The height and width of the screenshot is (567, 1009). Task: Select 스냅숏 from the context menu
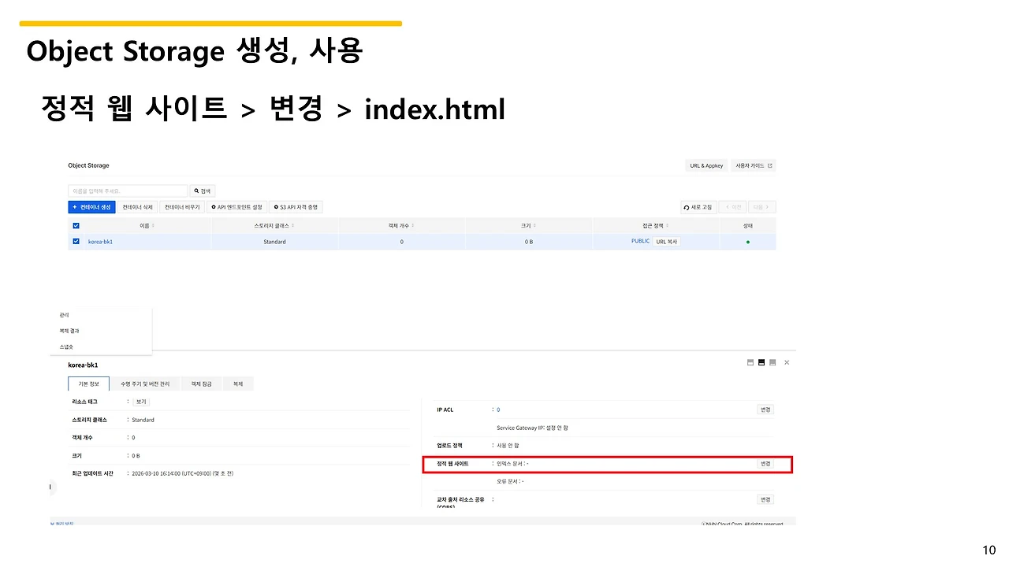[66, 346]
